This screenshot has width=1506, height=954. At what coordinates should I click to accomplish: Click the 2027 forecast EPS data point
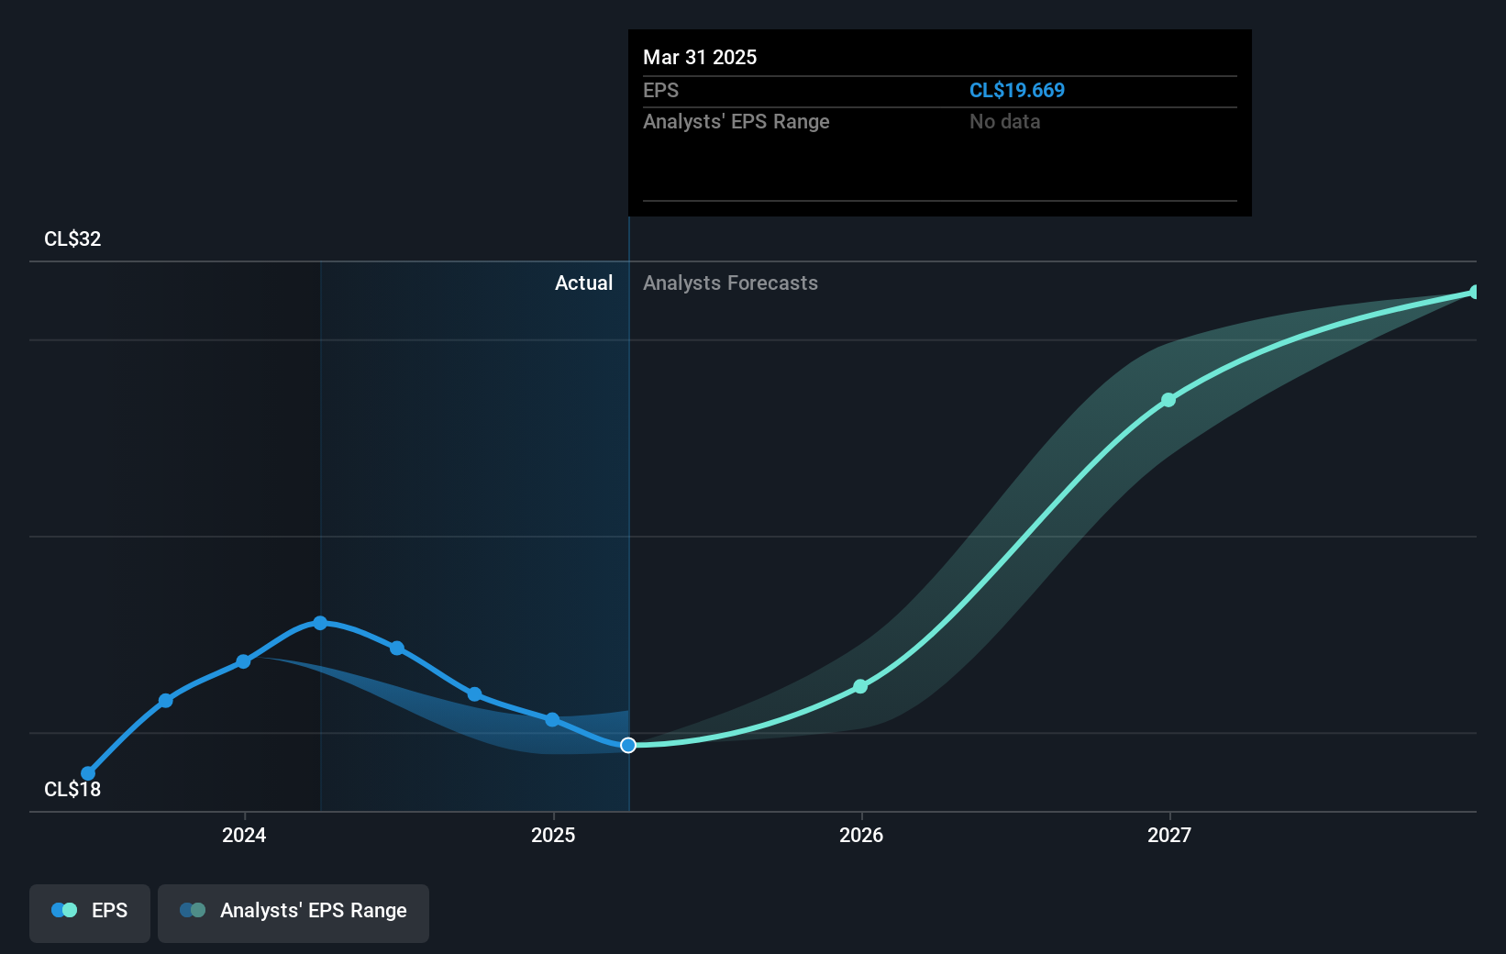click(1168, 400)
